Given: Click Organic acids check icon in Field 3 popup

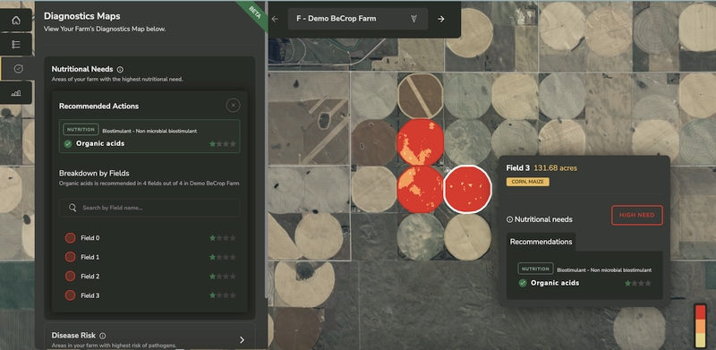Looking at the screenshot, I should pos(523,283).
